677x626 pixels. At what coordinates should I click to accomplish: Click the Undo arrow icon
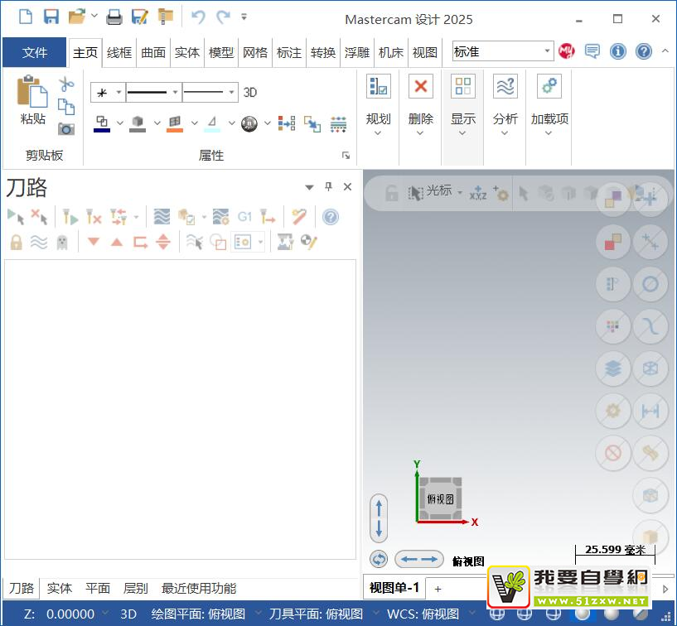point(197,16)
